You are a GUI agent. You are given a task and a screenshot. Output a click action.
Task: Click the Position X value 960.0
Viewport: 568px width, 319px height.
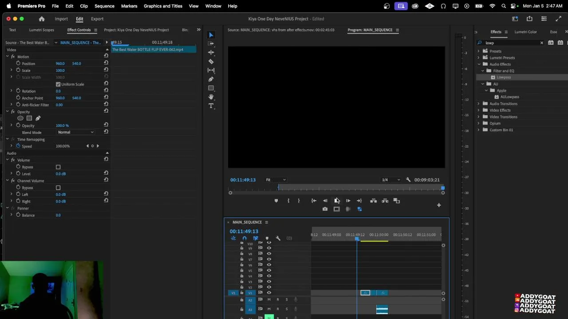coord(60,63)
